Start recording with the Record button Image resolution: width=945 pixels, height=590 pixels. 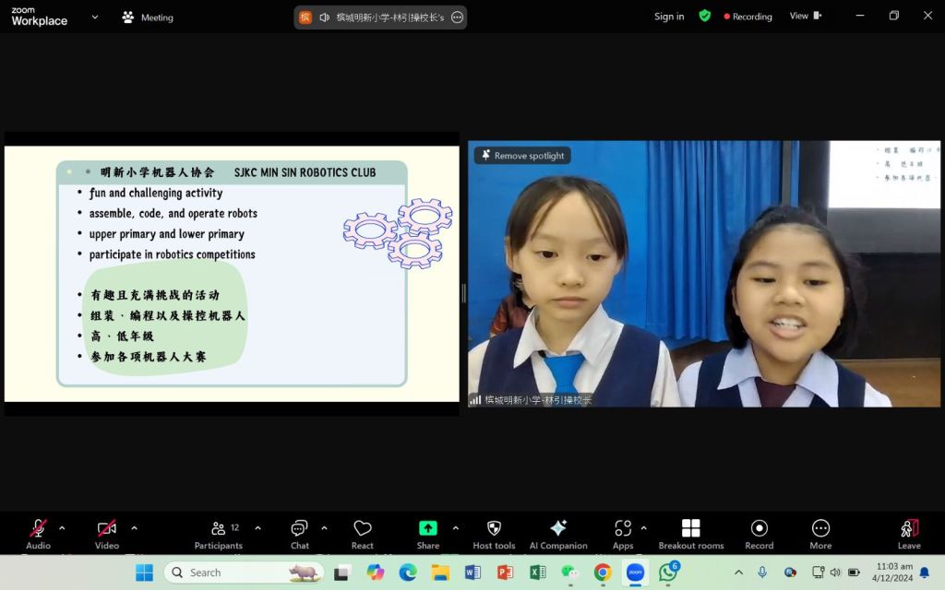click(x=759, y=528)
